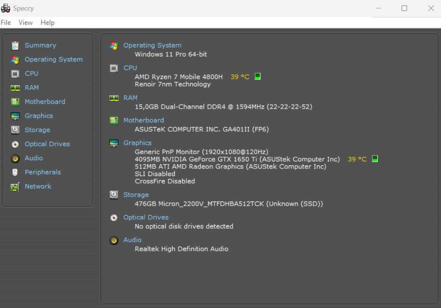Show Storage details from sidebar
The height and width of the screenshot is (308, 441).
click(37, 130)
